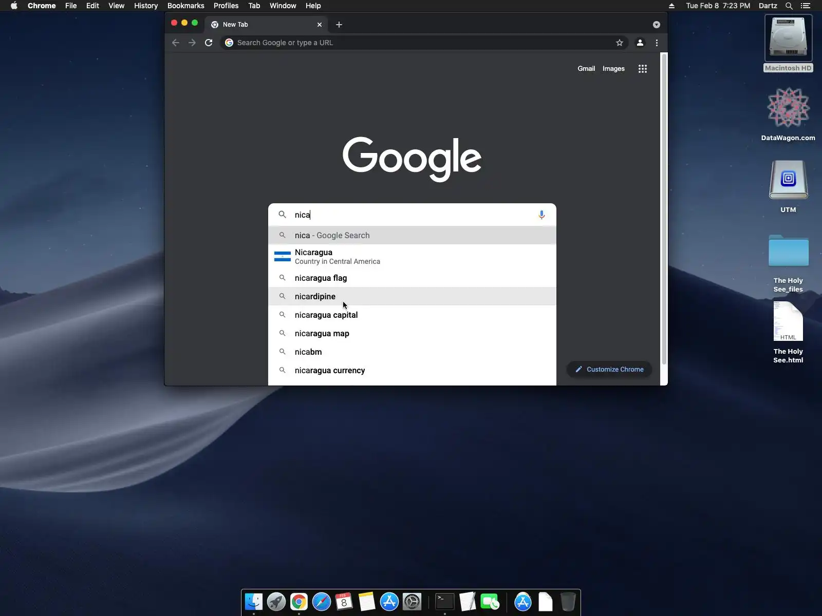
Task: Open the Chrome three-dot menu
Action: tap(657, 43)
